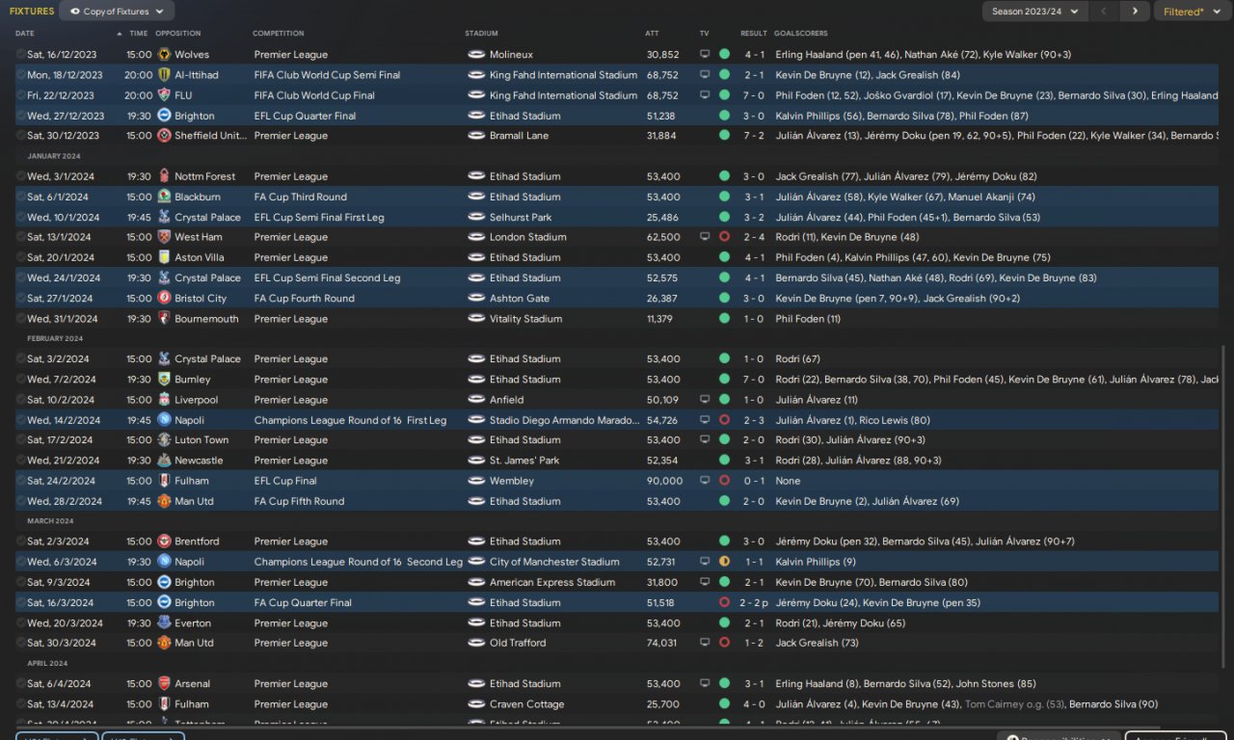
Task: Click the Luton Town club badge
Action: (164, 440)
